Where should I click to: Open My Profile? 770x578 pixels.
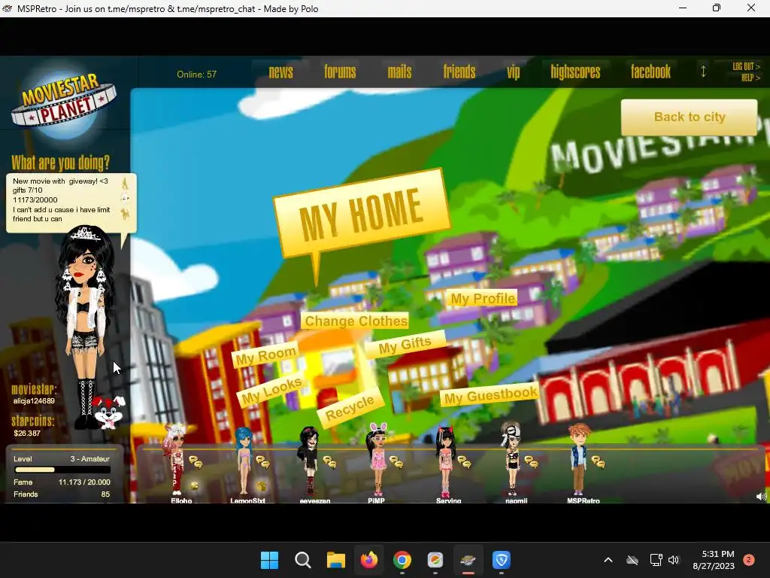483,298
